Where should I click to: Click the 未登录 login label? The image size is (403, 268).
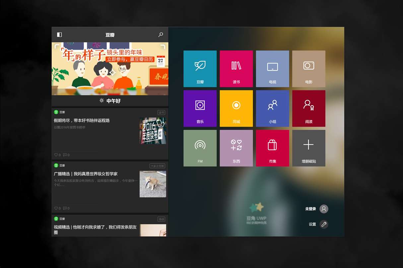[310, 209]
